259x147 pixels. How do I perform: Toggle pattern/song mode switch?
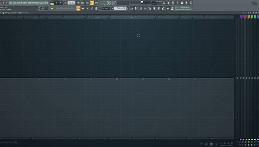[x=52, y=3]
